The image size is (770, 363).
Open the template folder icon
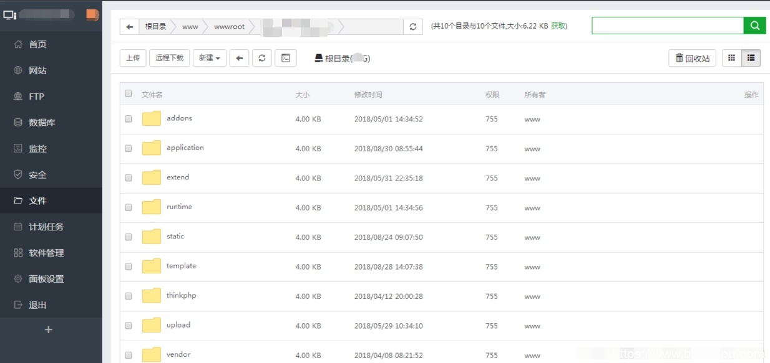152,266
